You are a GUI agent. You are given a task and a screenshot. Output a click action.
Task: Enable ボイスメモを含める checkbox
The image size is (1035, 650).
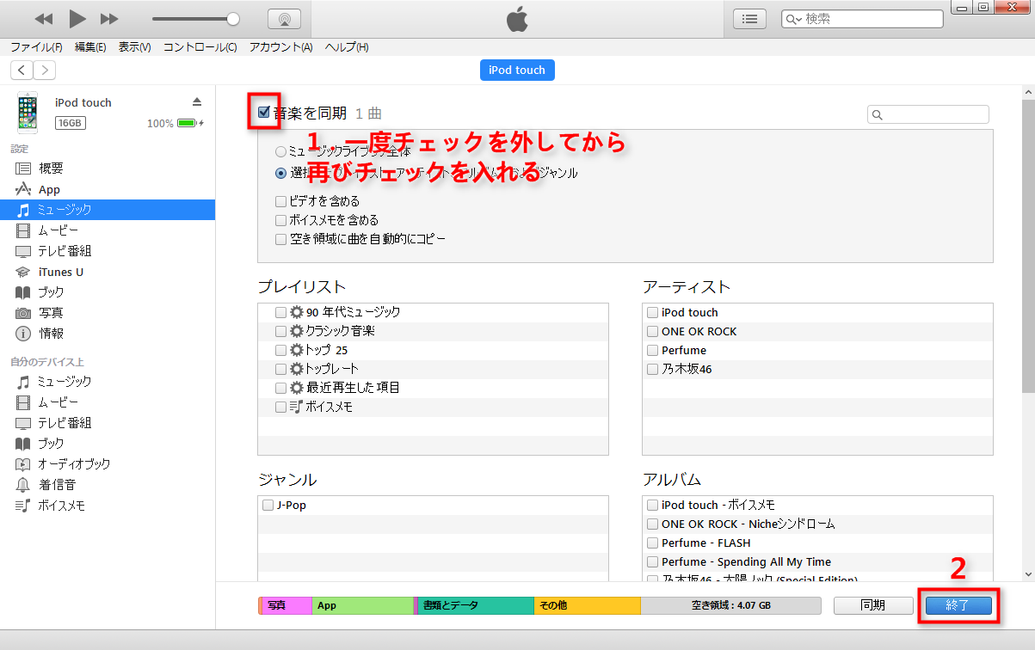[280, 220]
